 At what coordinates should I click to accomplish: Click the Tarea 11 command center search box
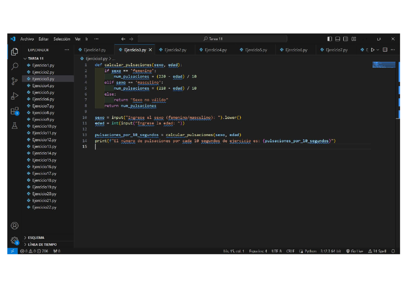pyautogui.click(x=213, y=39)
